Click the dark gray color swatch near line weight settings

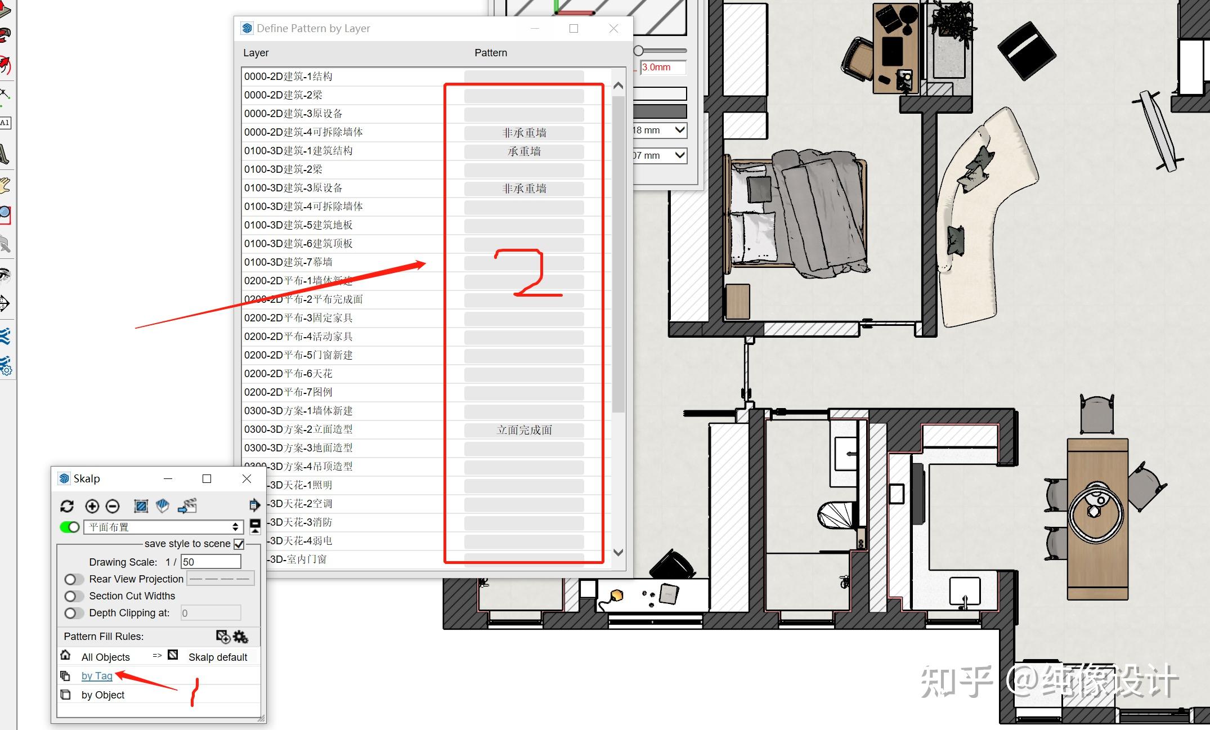click(x=661, y=111)
